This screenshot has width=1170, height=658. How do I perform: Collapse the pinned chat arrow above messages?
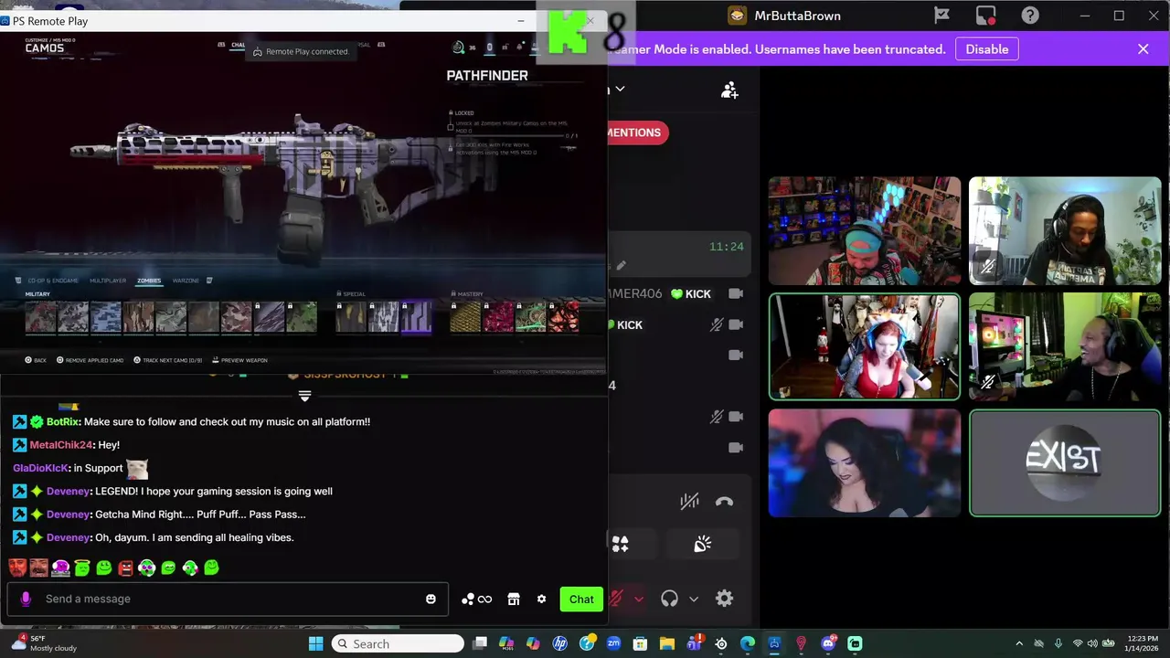tap(304, 396)
